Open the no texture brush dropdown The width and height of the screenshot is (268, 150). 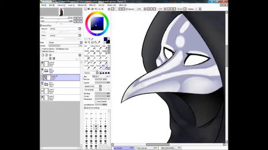coord(100,90)
